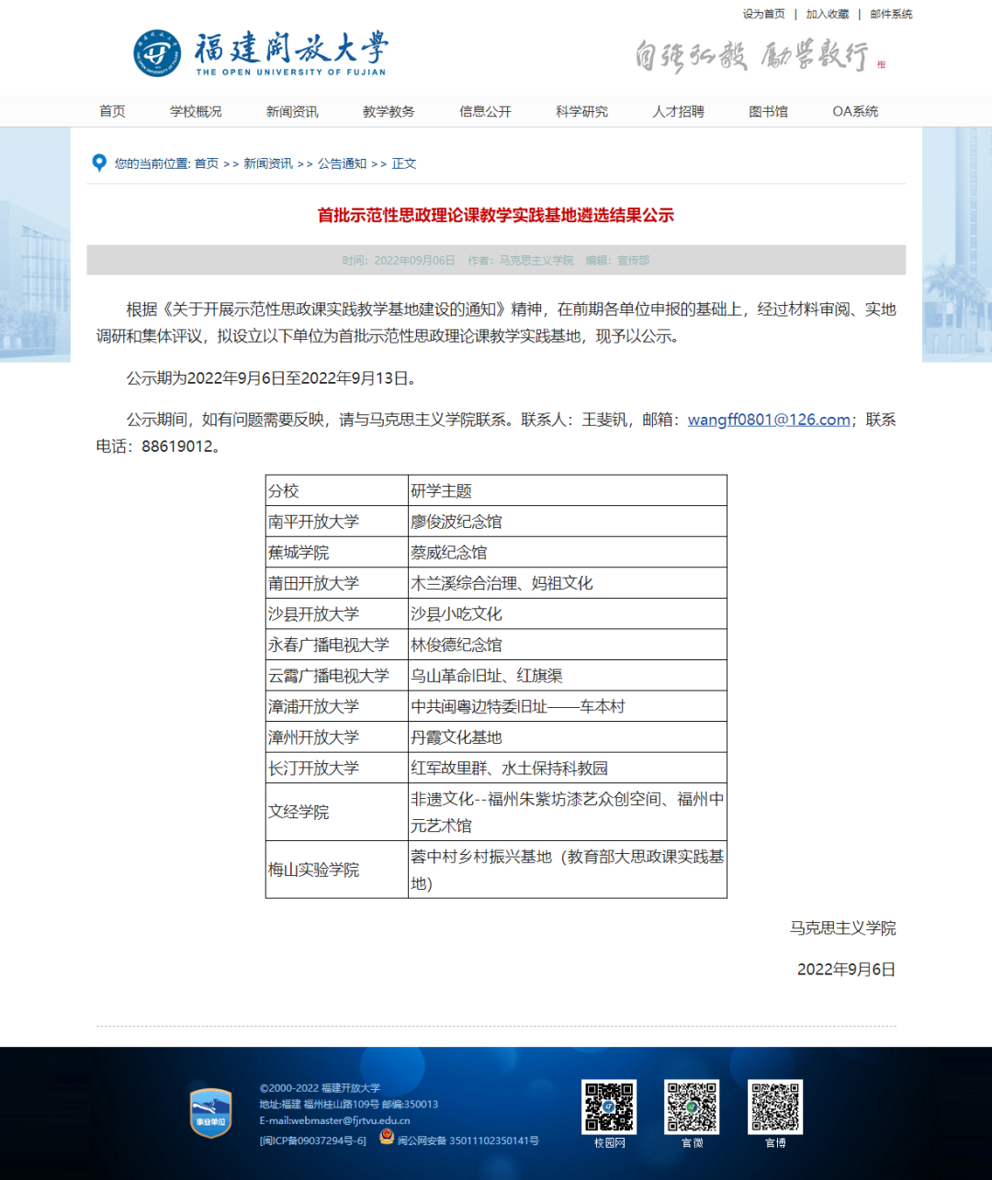Click the 莆田开放大学 table cell
The height and width of the screenshot is (1180, 992).
tap(337, 583)
